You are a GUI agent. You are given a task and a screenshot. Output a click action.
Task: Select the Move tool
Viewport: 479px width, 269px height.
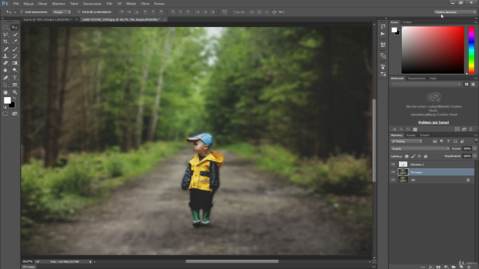click(15, 28)
